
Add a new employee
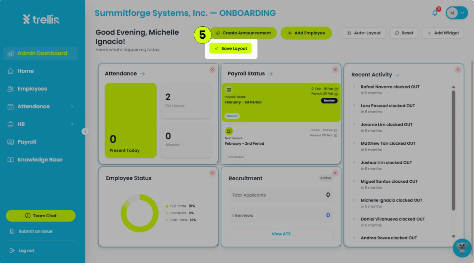click(x=306, y=33)
